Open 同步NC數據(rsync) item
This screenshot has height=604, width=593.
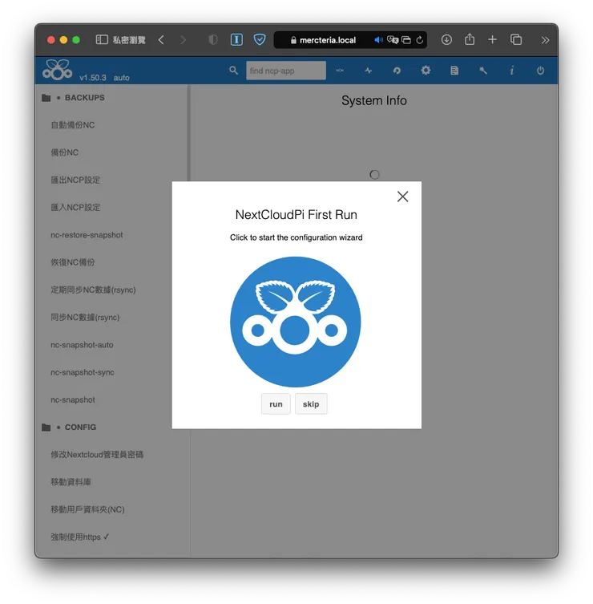tap(85, 318)
